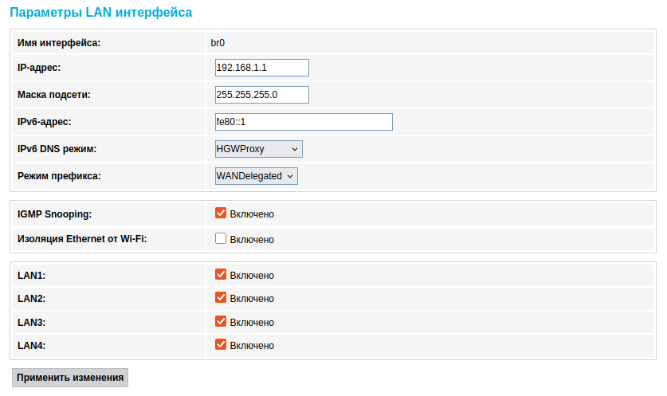Expand the Режим префикса dropdown
This screenshot has height=396, width=667.
click(x=256, y=176)
